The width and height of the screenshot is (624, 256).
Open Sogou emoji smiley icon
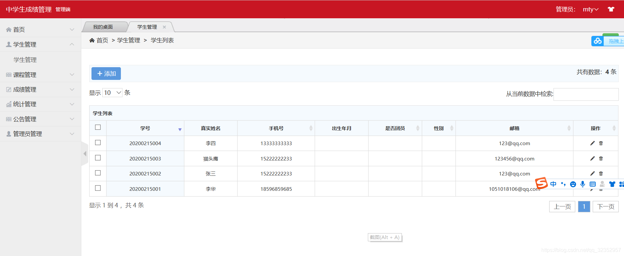click(x=573, y=184)
